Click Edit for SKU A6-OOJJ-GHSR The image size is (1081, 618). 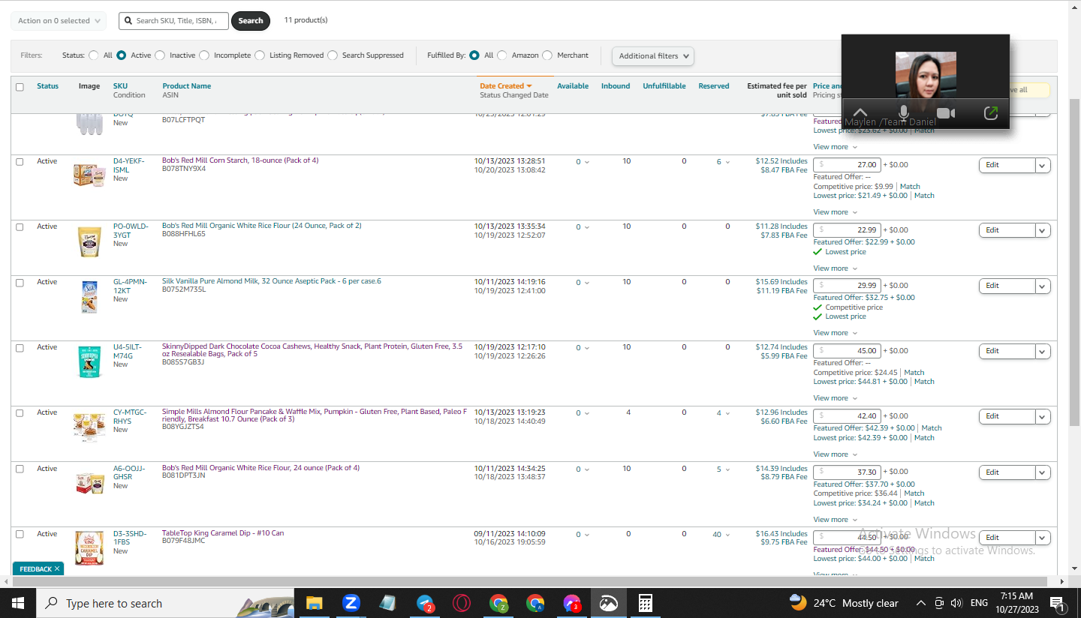point(1007,472)
